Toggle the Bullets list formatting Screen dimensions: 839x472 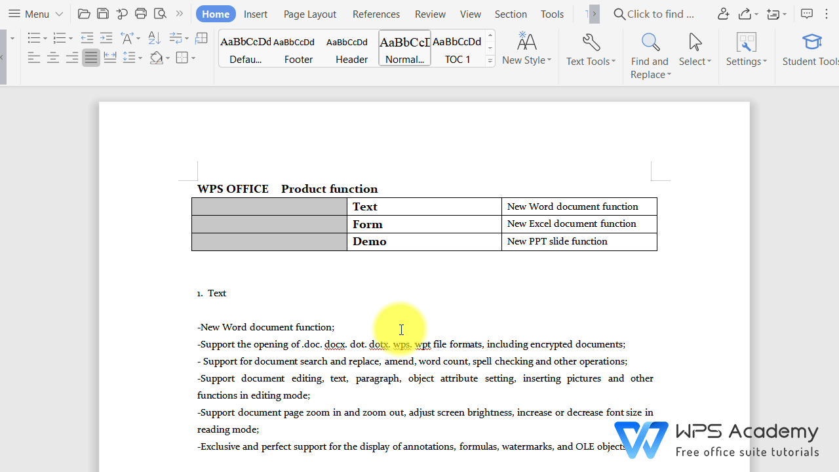coord(33,38)
